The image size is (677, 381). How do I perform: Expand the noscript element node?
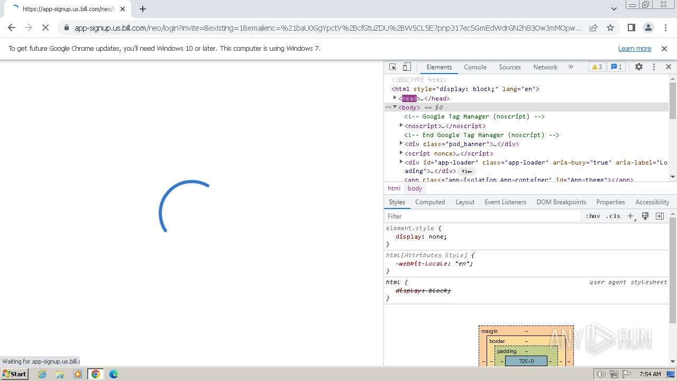(x=401, y=125)
